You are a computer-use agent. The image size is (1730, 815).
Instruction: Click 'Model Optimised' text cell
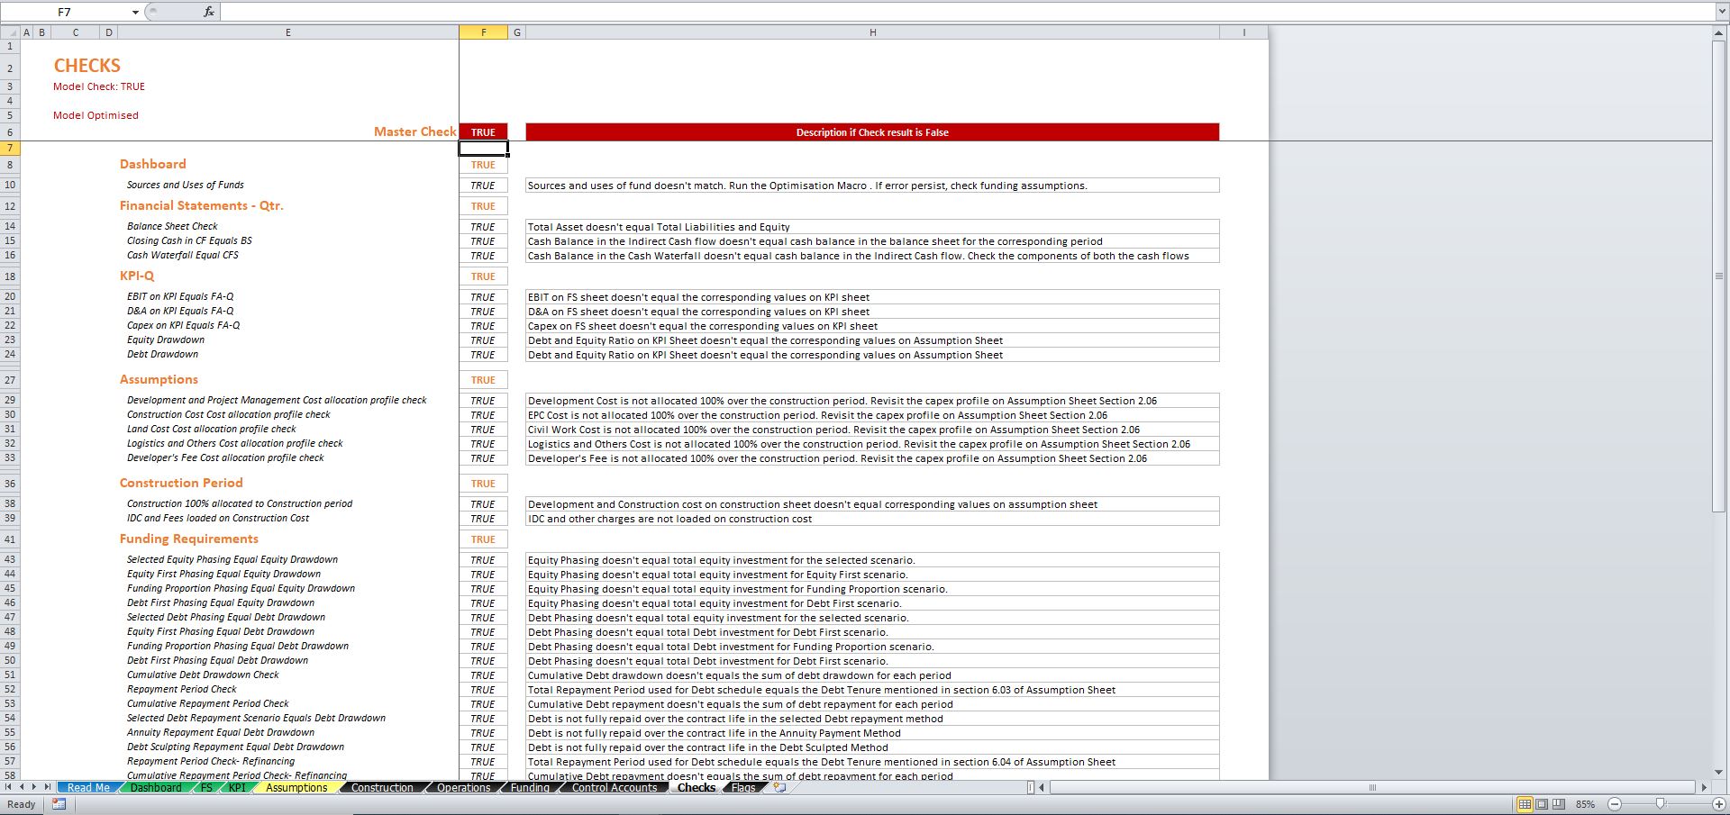[x=96, y=115]
